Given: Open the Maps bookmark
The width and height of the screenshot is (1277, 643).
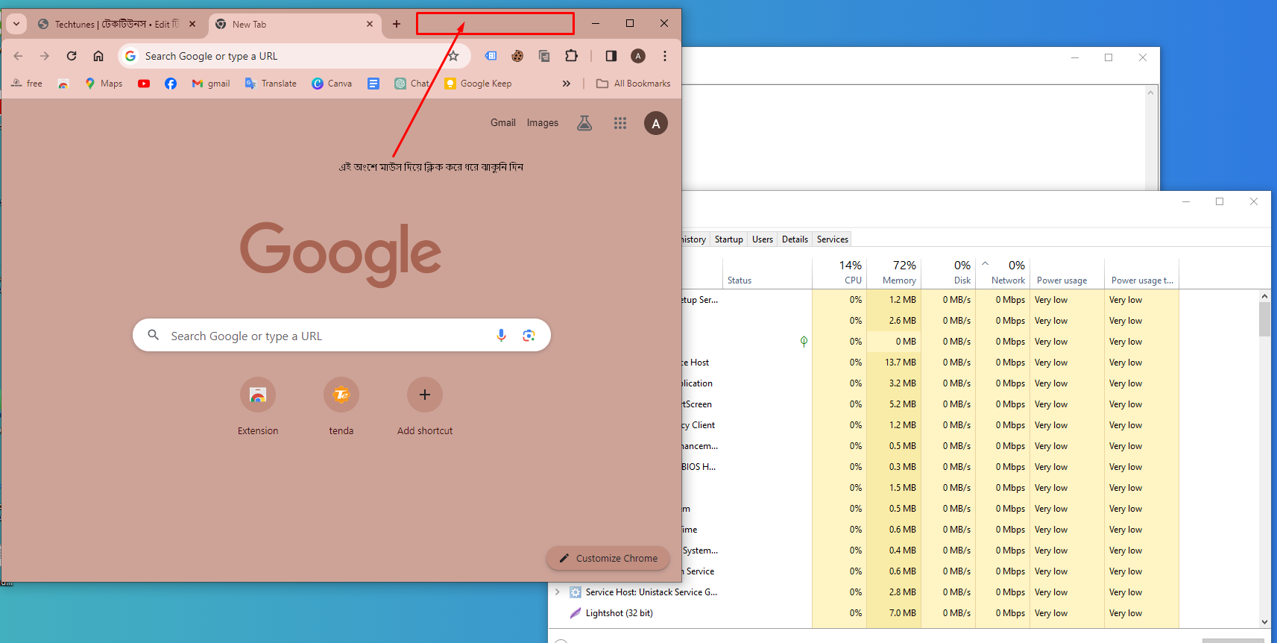Looking at the screenshot, I should pos(104,84).
